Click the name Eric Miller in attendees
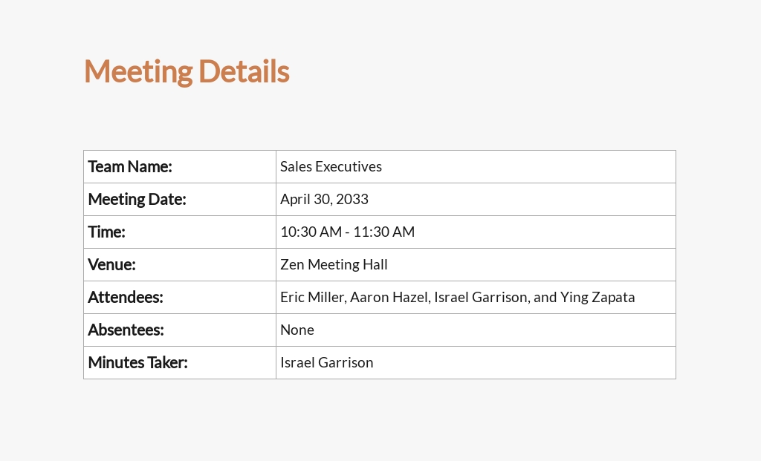761x461 pixels. [x=313, y=297]
